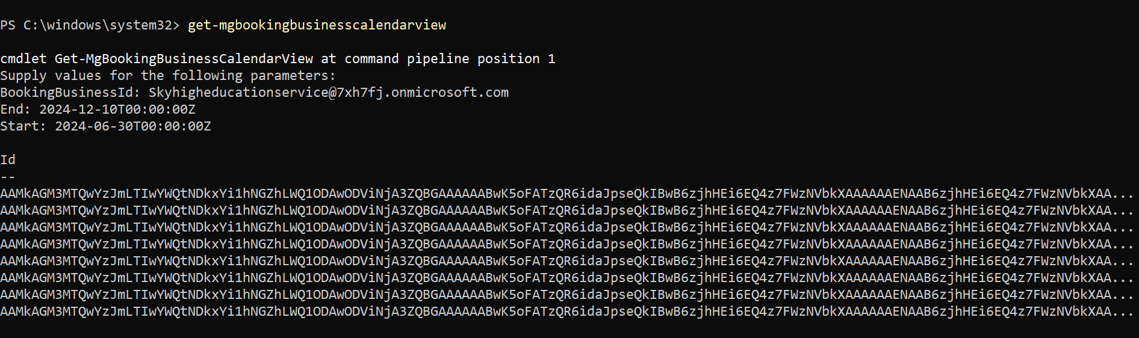This screenshot has width=1139, height=338.
Task: Click the typed get-mgbookingbusinesscalendarview command
Action: (x=317, y=25)
